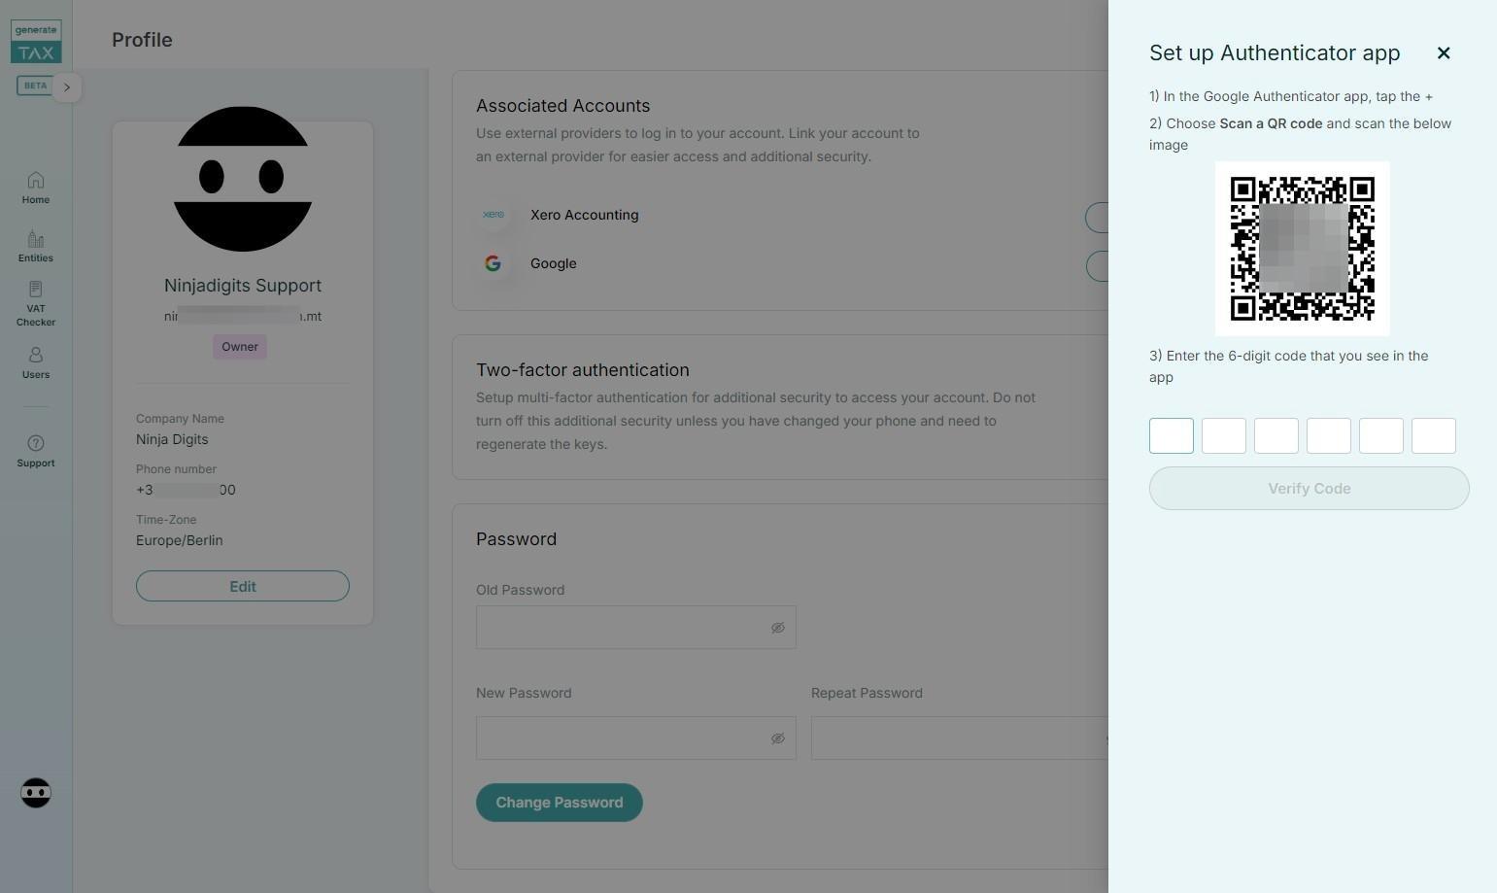Click the Google provider icon

point(493,263)
